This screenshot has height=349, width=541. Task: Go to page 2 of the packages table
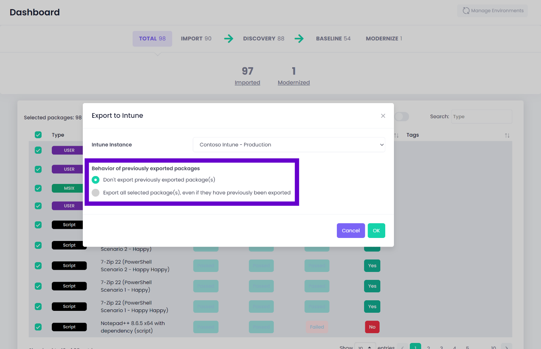[428, 347]
